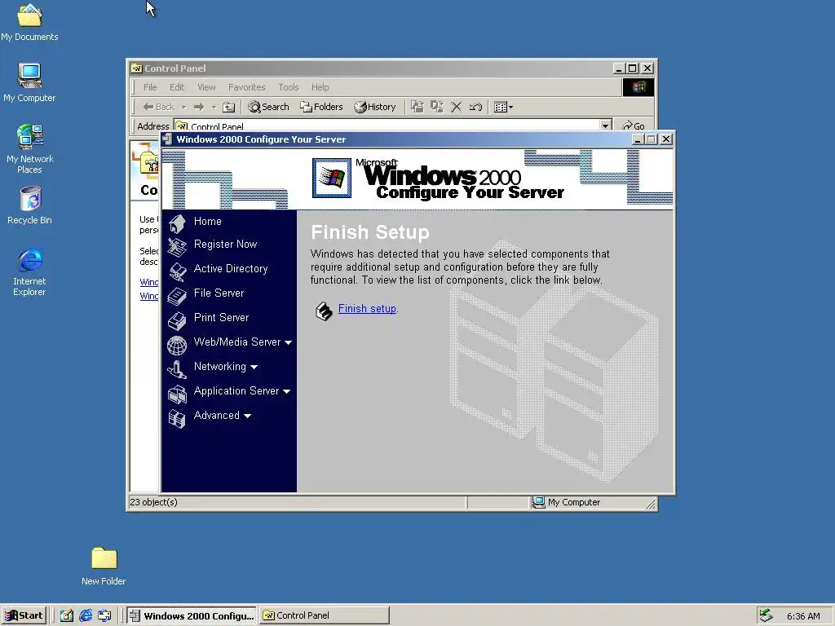Click the system tray icon beside the clock

click(766, 615)
